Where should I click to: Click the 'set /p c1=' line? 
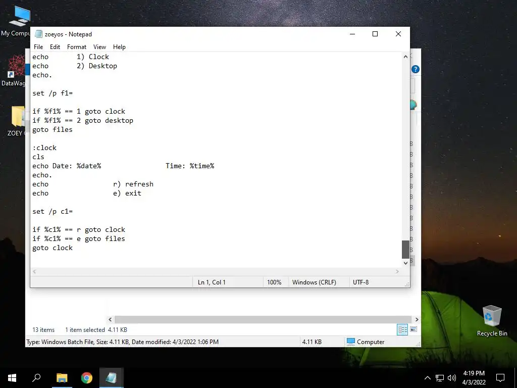[53, 211]
